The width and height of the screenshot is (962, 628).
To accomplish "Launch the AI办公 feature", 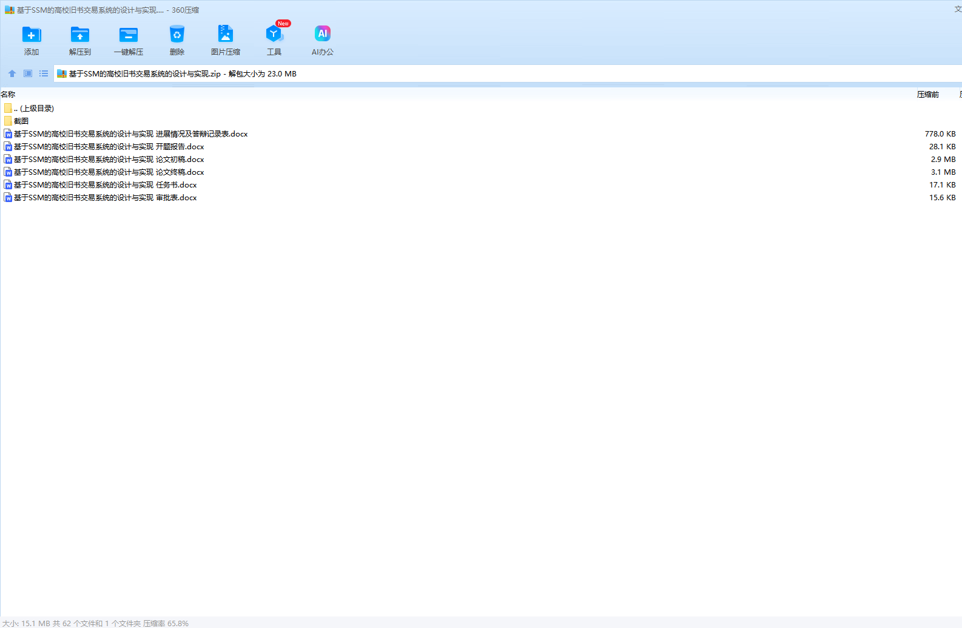I will click(x=323, y=35).
